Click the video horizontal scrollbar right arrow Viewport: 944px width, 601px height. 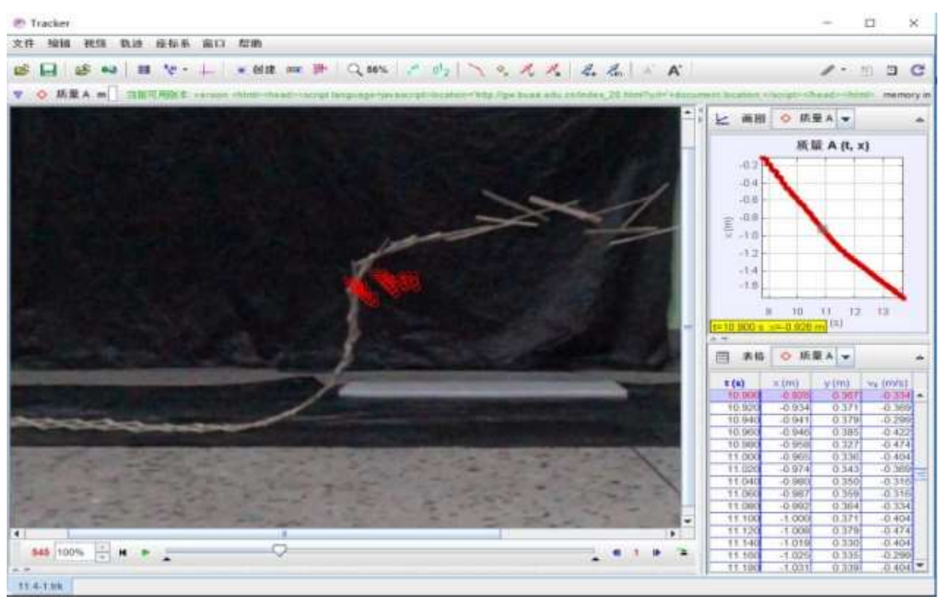[673, 534]
